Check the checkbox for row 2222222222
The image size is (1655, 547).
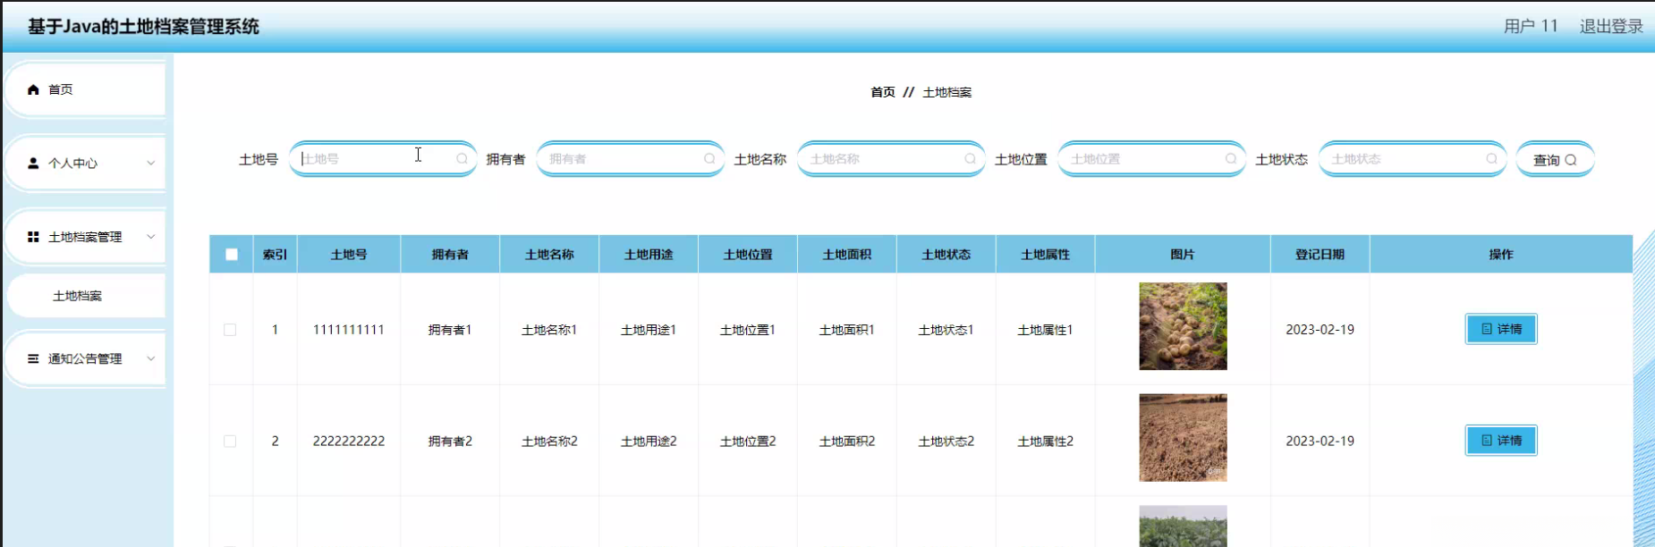(x=230, y=442)
